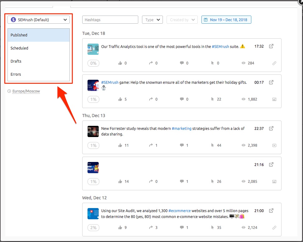303x242 pixels.
Task: Click link-type icon on Site Audit post
Action: click(274, 228)
